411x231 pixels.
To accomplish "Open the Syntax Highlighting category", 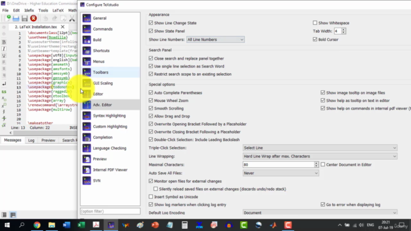I will click(110, 116).
